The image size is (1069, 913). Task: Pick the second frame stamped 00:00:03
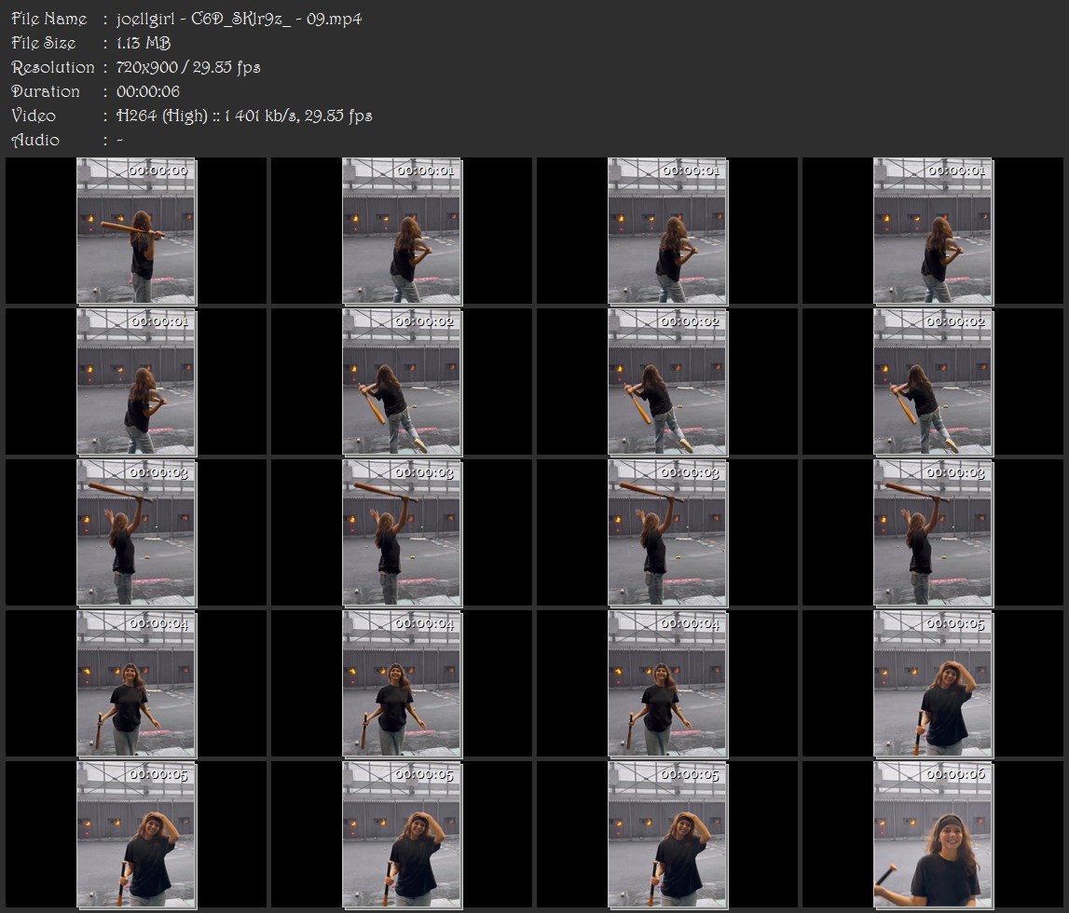tap(403, 534)
